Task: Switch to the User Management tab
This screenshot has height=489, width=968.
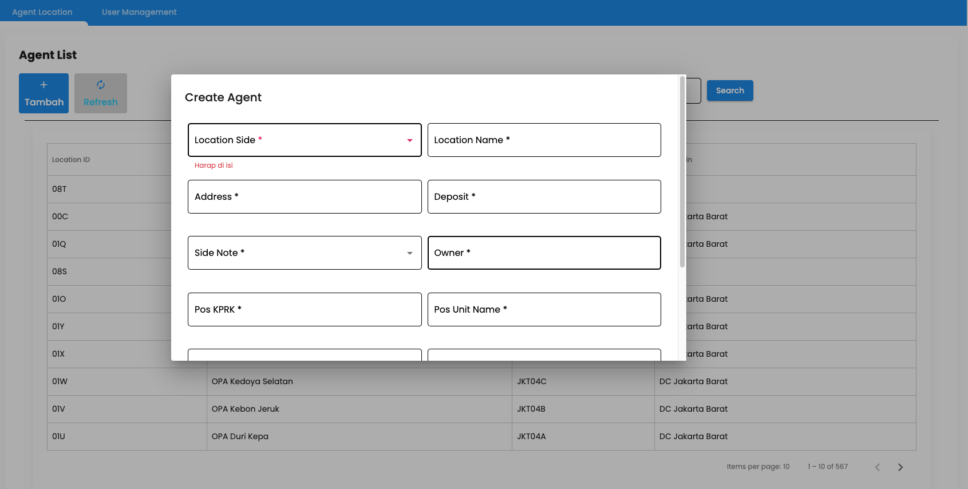Action: (139, 12)
